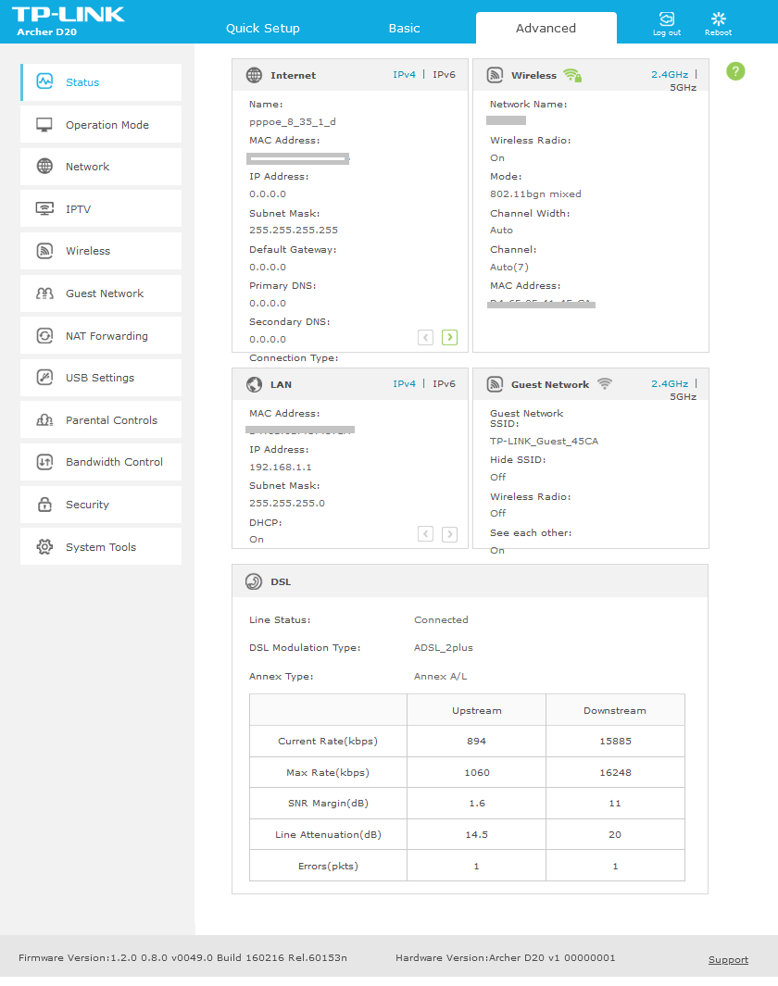Screen dimensions: 778x986
Task: Click the Support link
Action: (x=728, y=959)
